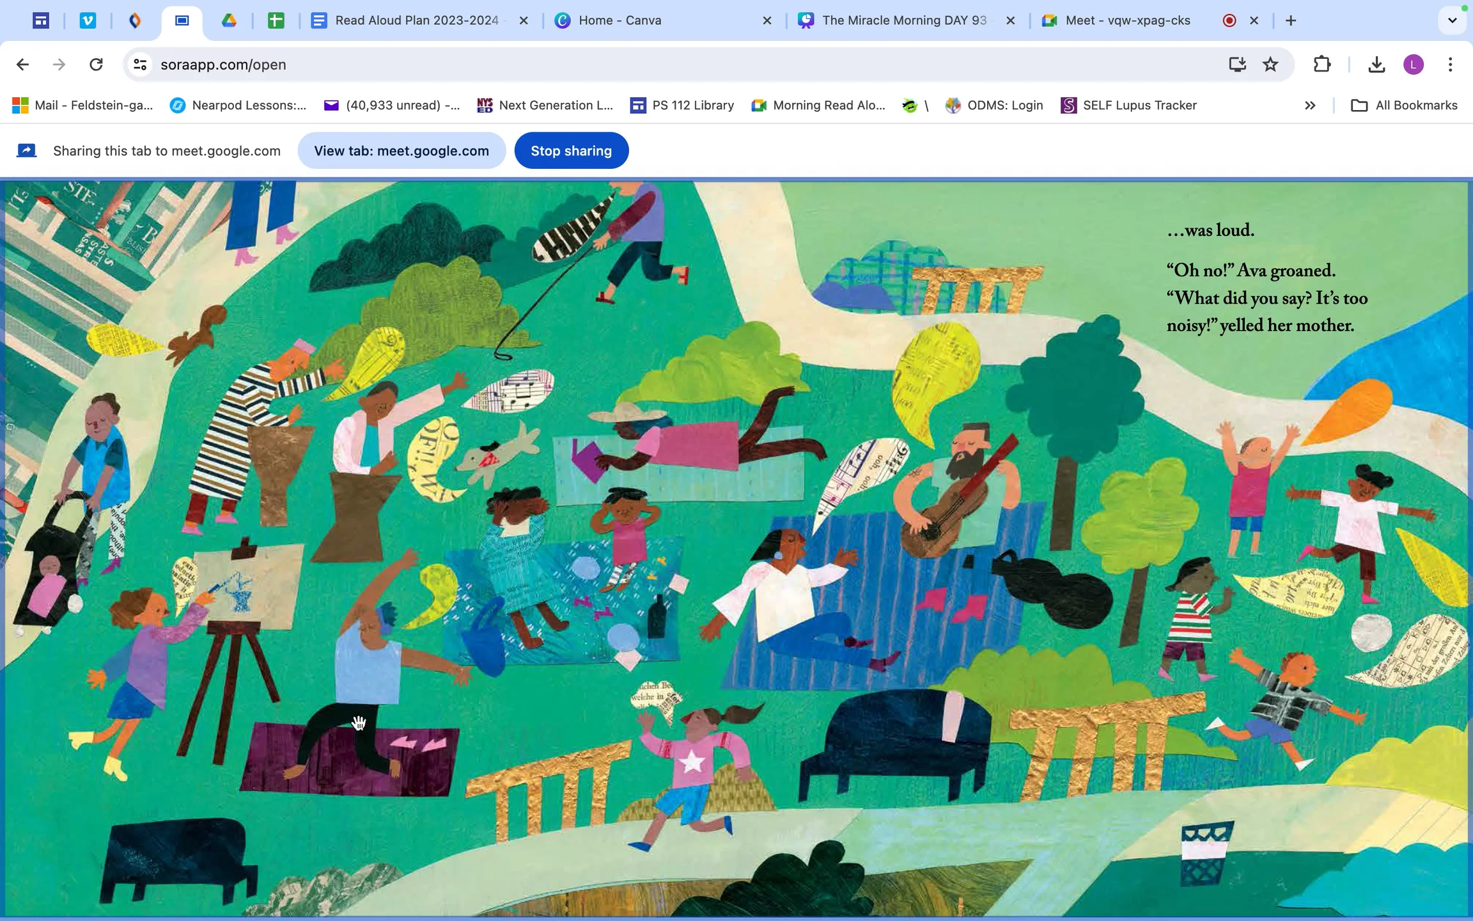Install app icon in address bar
1473x921 pixels.
(1237, 65)
